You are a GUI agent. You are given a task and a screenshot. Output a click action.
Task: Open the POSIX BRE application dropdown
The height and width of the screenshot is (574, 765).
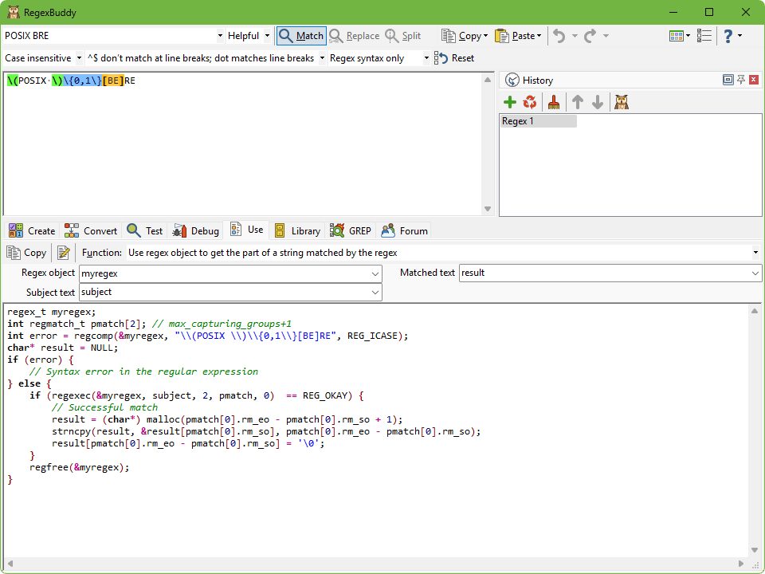point(220,36)
